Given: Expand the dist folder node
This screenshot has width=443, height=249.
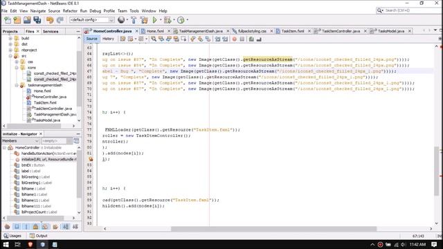Looking at the screenshot, I should pyautogui.click(x=10, y=44).
